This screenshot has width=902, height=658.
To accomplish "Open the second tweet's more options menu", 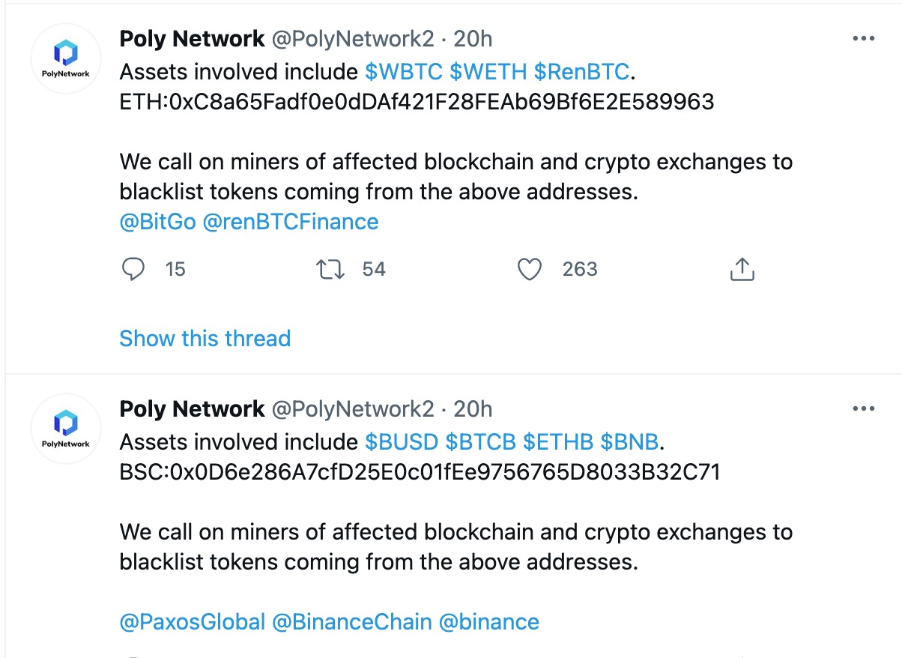I will click(x=864, y=409).
